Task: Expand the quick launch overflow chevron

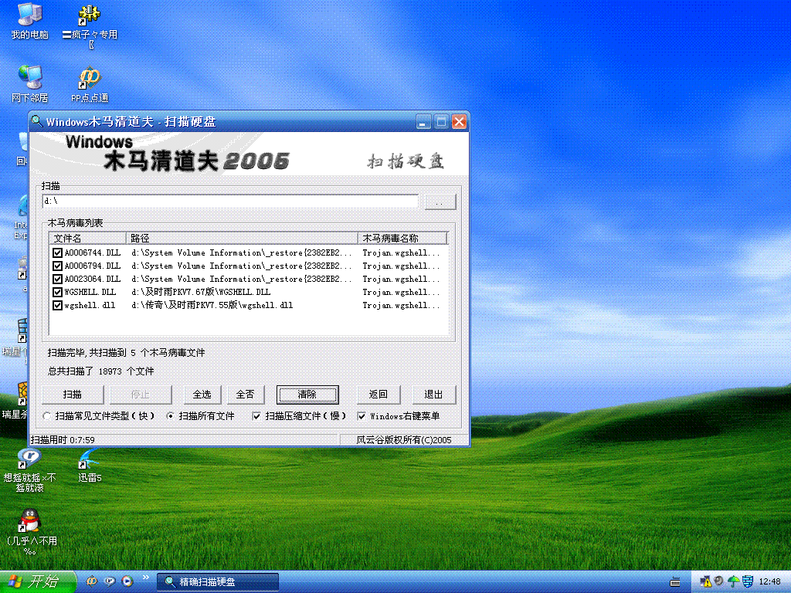Action: (x=146, y=577)
